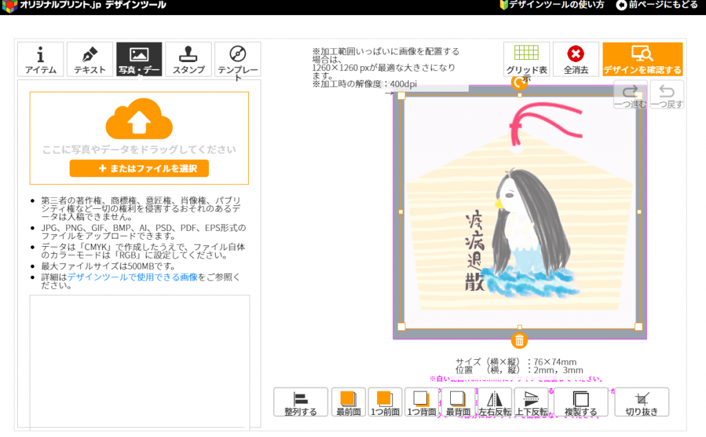The height and width of the screenshot is (437, 706).
Task: Switch to the テンプレート tab
Action: [238, 59]
